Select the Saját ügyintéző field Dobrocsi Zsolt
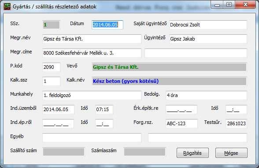Screen dimensions: 259x168 click(x=208, y=25)
